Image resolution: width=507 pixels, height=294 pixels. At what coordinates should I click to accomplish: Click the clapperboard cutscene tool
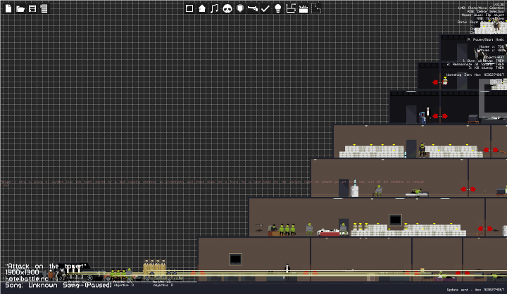(x=303, y=8)
